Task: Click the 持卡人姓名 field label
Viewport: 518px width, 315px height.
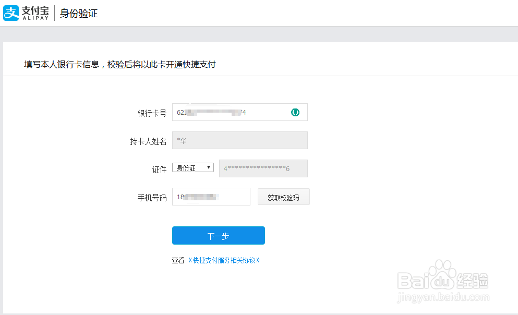Action: pos(148,140)
